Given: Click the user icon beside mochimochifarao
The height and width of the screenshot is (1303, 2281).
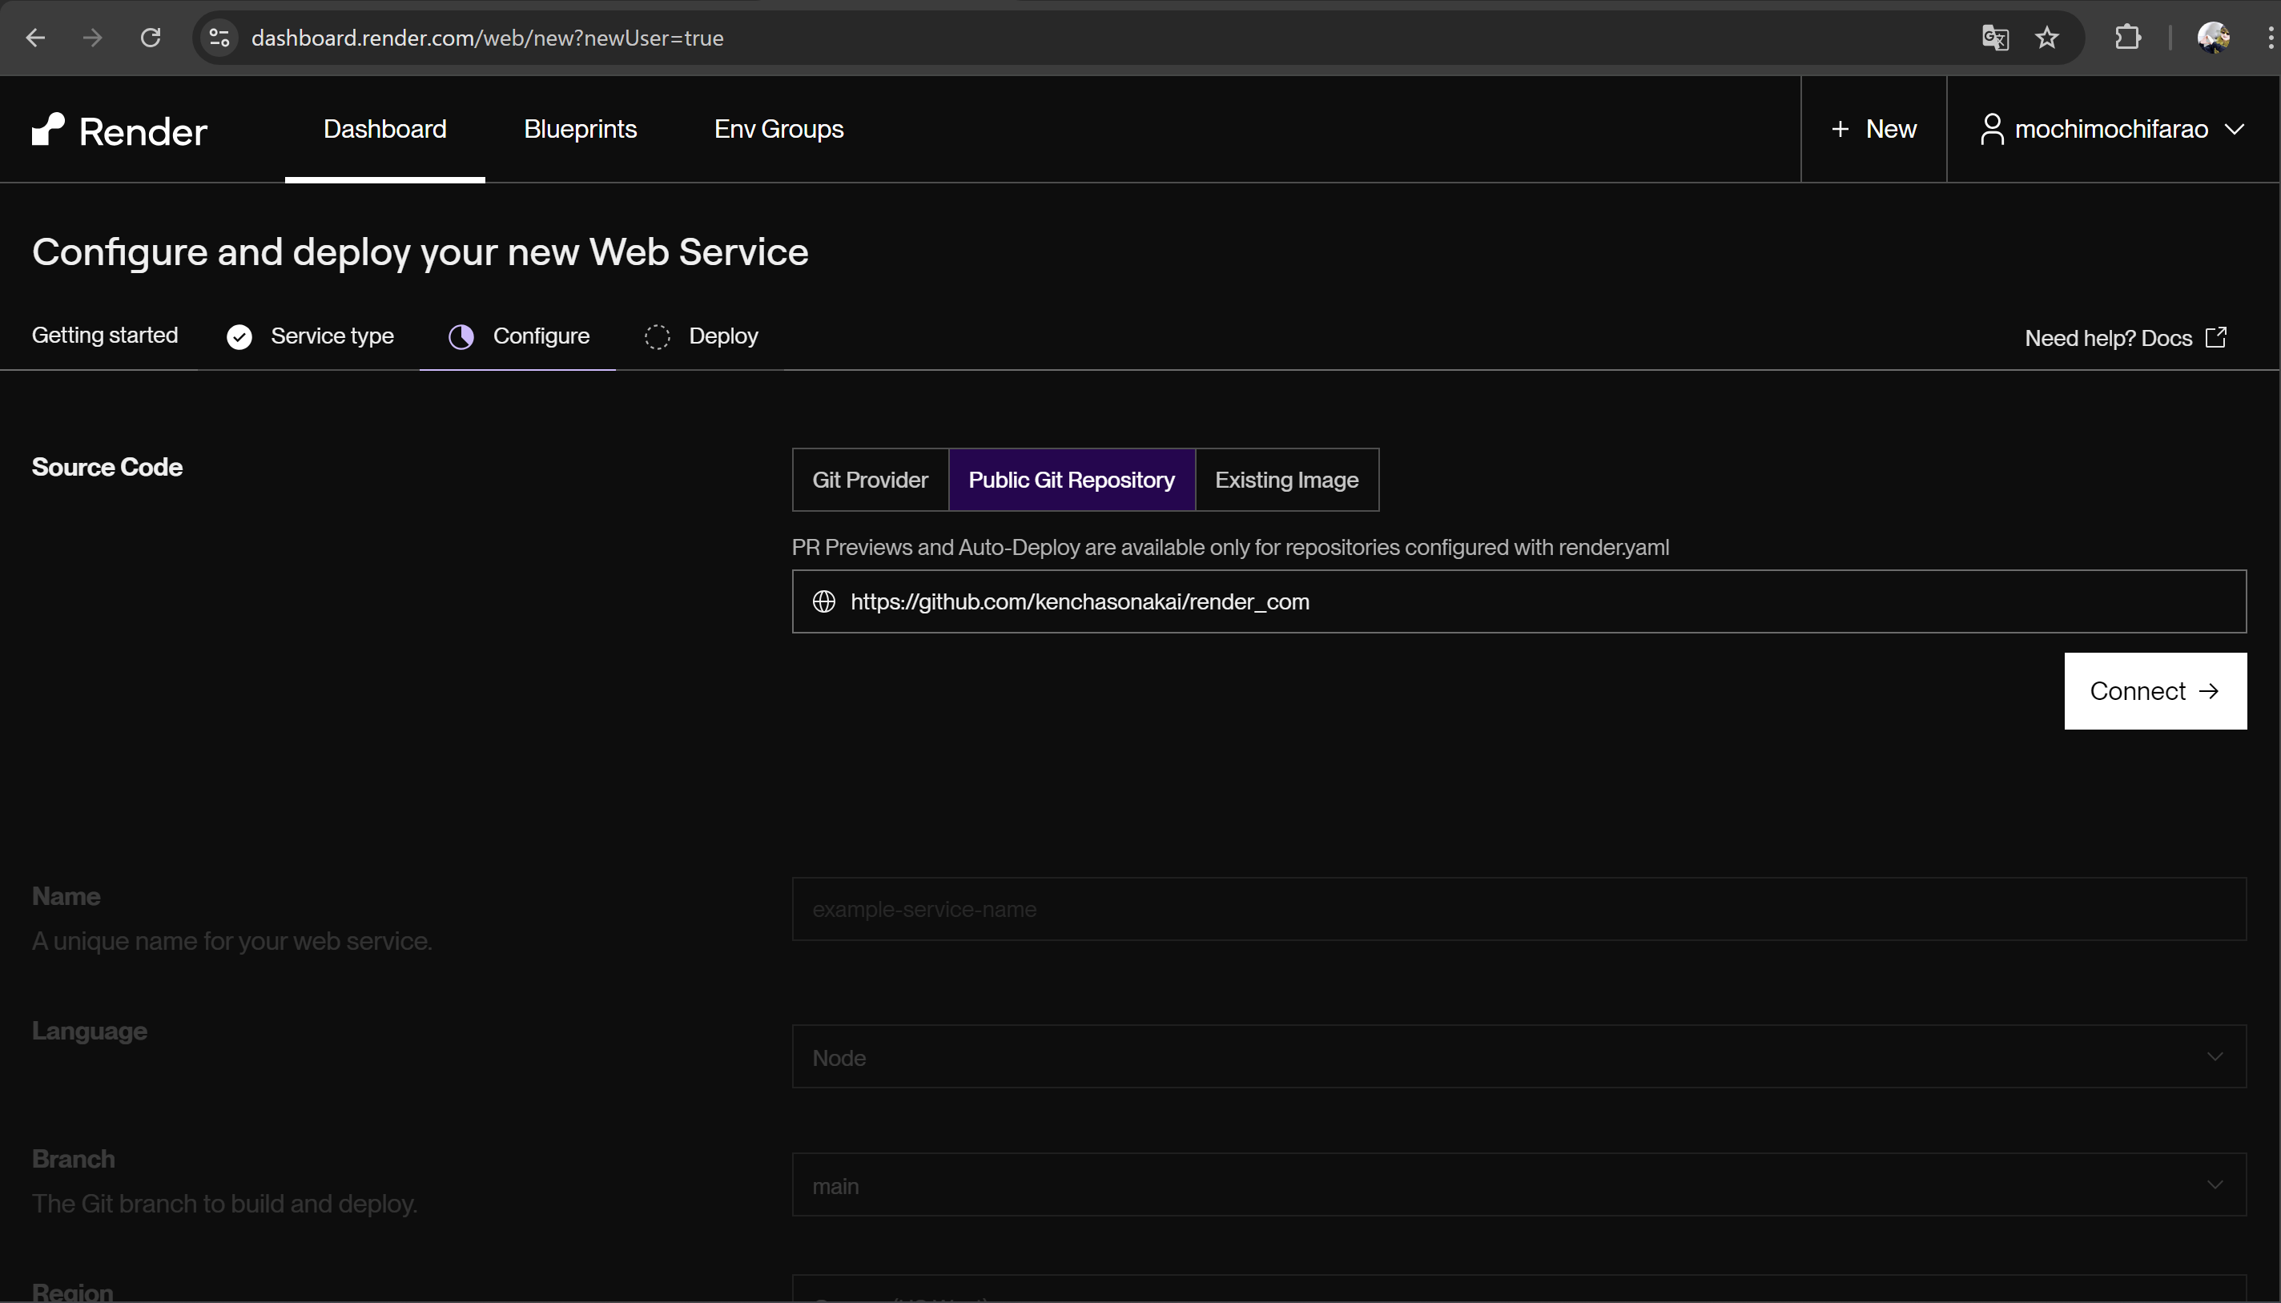Looking at the screenshot, I should click(x=1992, y=129).
